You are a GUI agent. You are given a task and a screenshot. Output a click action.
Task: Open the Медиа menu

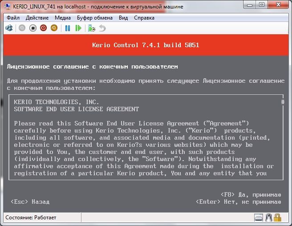(63, 18)
